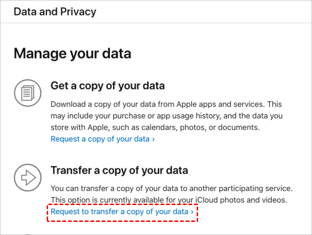Viewport: 312px width, 235px height.
Task: Click the Data and Privacy page title
Action: pos(55,11)
